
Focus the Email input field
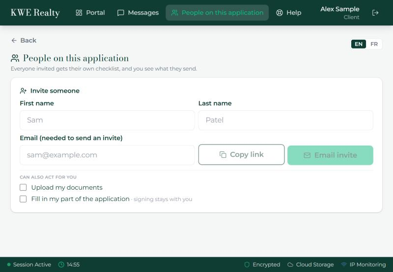[x=107, y=155]
